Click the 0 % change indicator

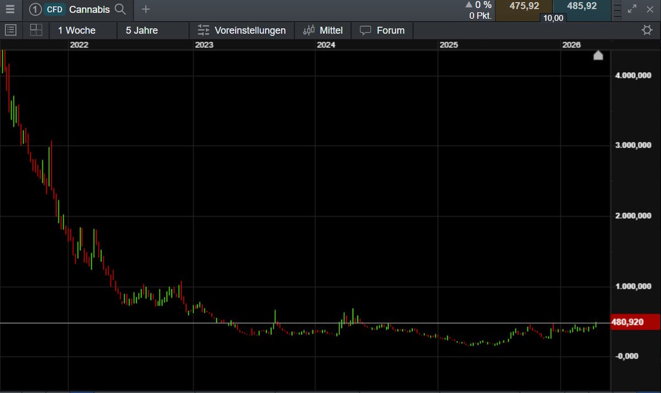point(479,5)
